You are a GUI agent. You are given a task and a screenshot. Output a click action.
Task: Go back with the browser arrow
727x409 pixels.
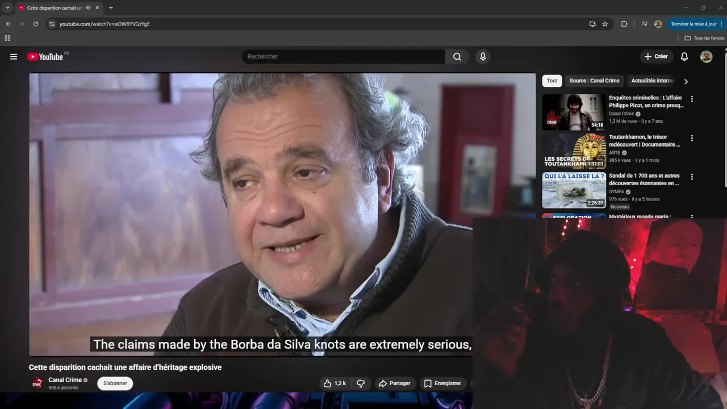click(x=8, y=24)
